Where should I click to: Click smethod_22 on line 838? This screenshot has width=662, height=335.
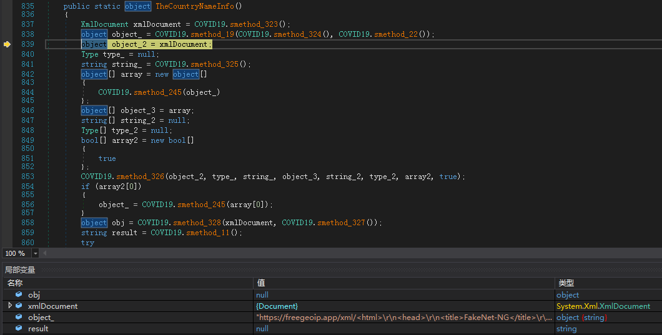[x=395, y=34]
